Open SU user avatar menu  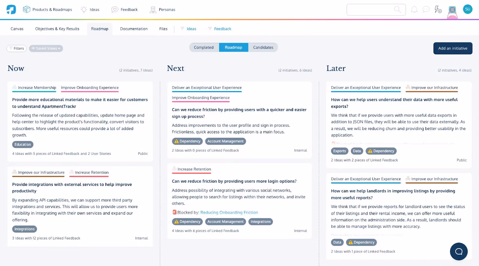pyautogui.click(x=468, y=9)
